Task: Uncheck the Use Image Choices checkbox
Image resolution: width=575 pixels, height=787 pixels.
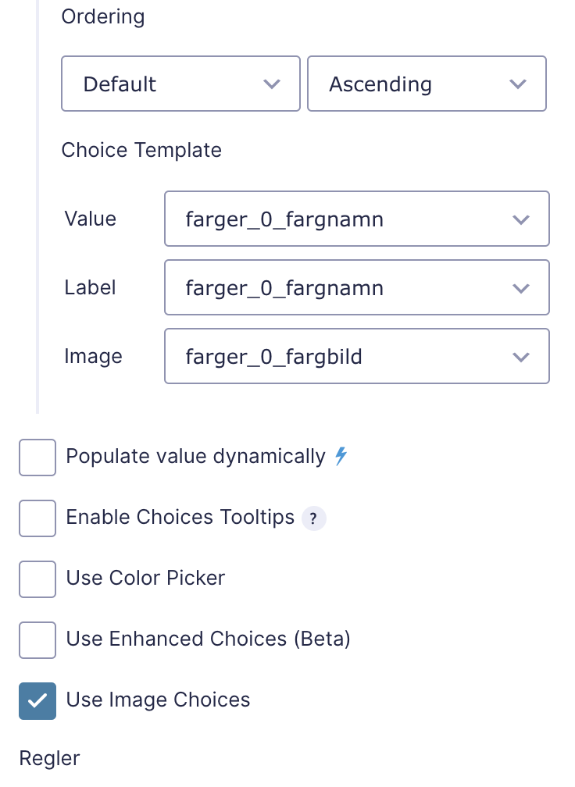Action: (37, 700)
